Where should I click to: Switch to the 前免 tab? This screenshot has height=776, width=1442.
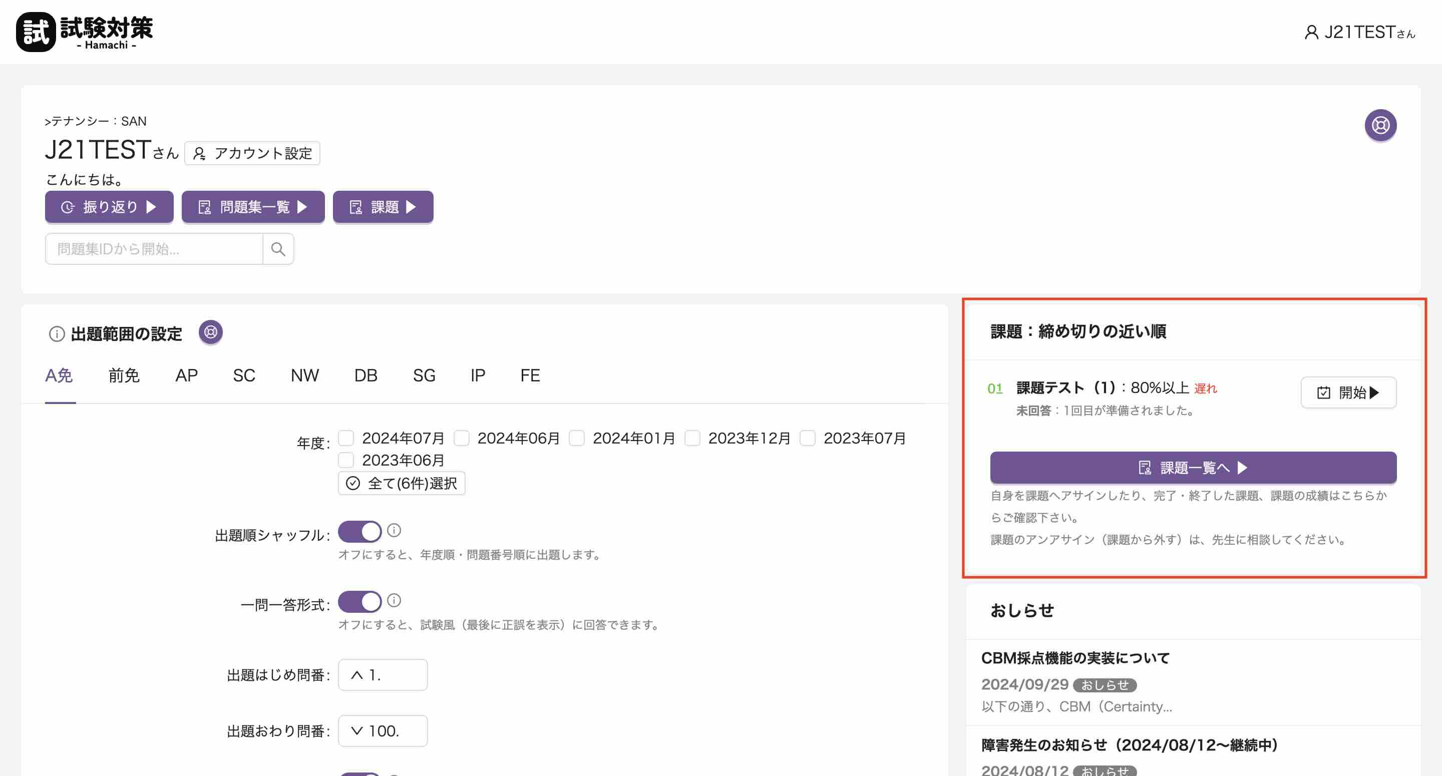pos(124,375)
